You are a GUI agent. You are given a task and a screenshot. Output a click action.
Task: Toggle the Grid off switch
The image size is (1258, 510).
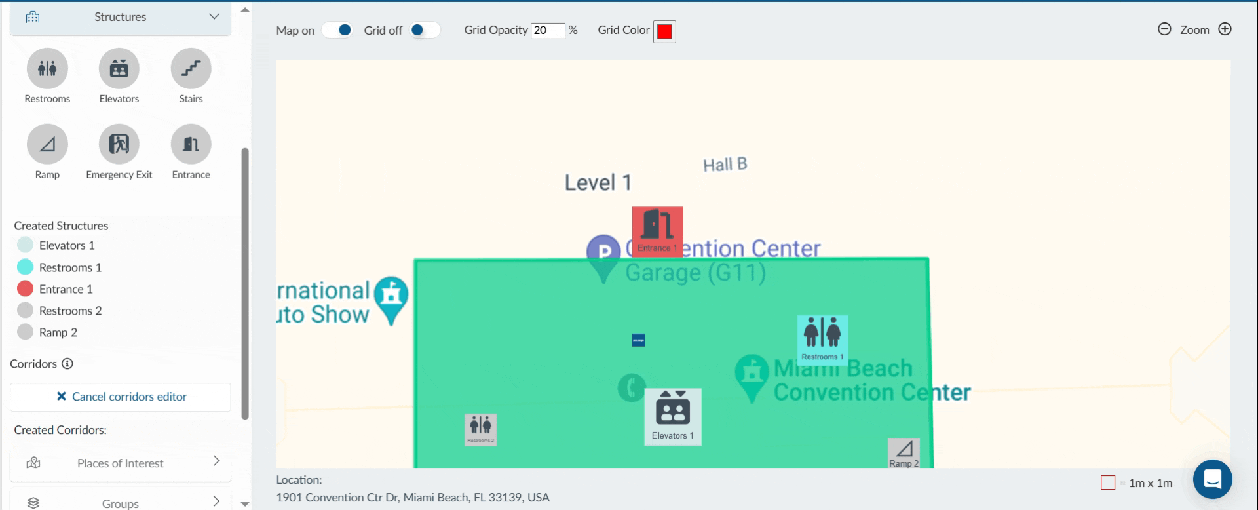(x=425, y=30)
